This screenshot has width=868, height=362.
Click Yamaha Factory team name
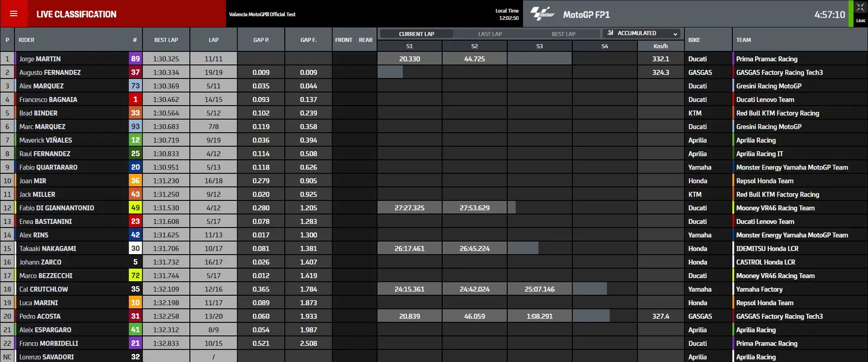759,289
